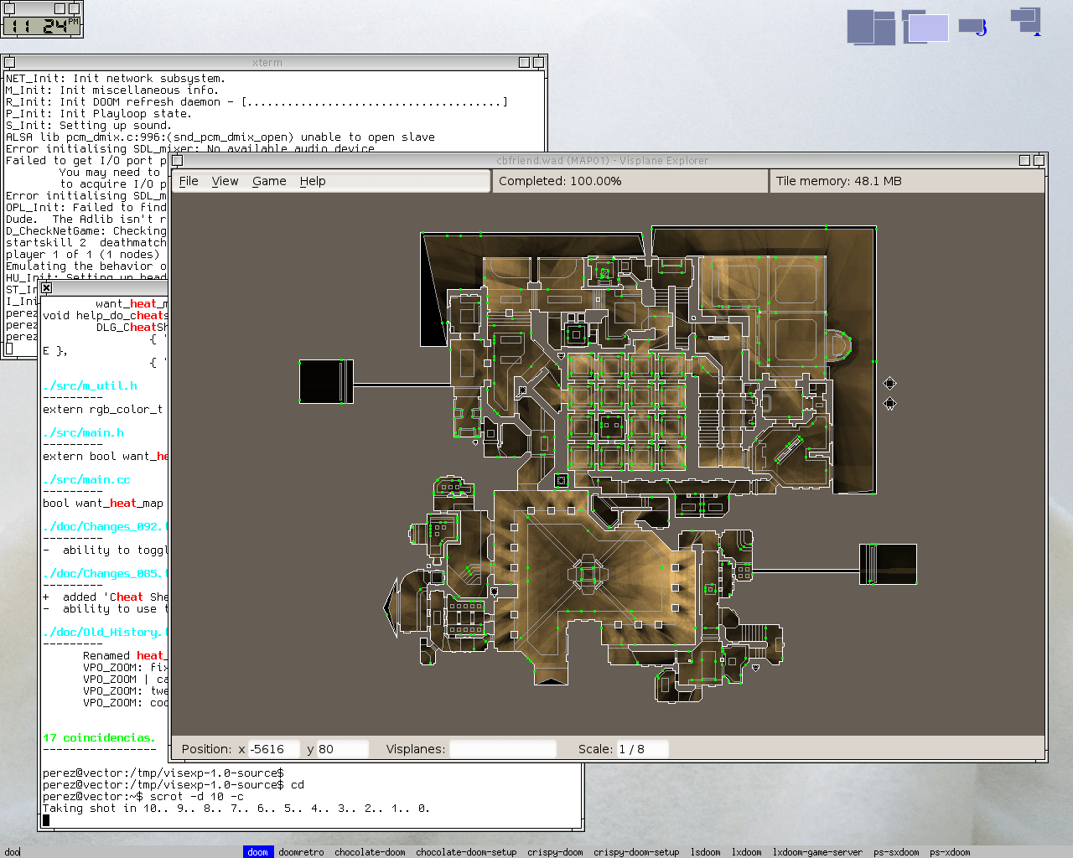Switch to the fourth workspace pager icon
The image size is (1073, 858).
1026,22
